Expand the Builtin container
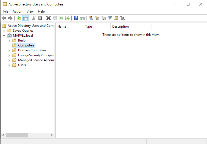The image size is (207, 144). point(9,40)
